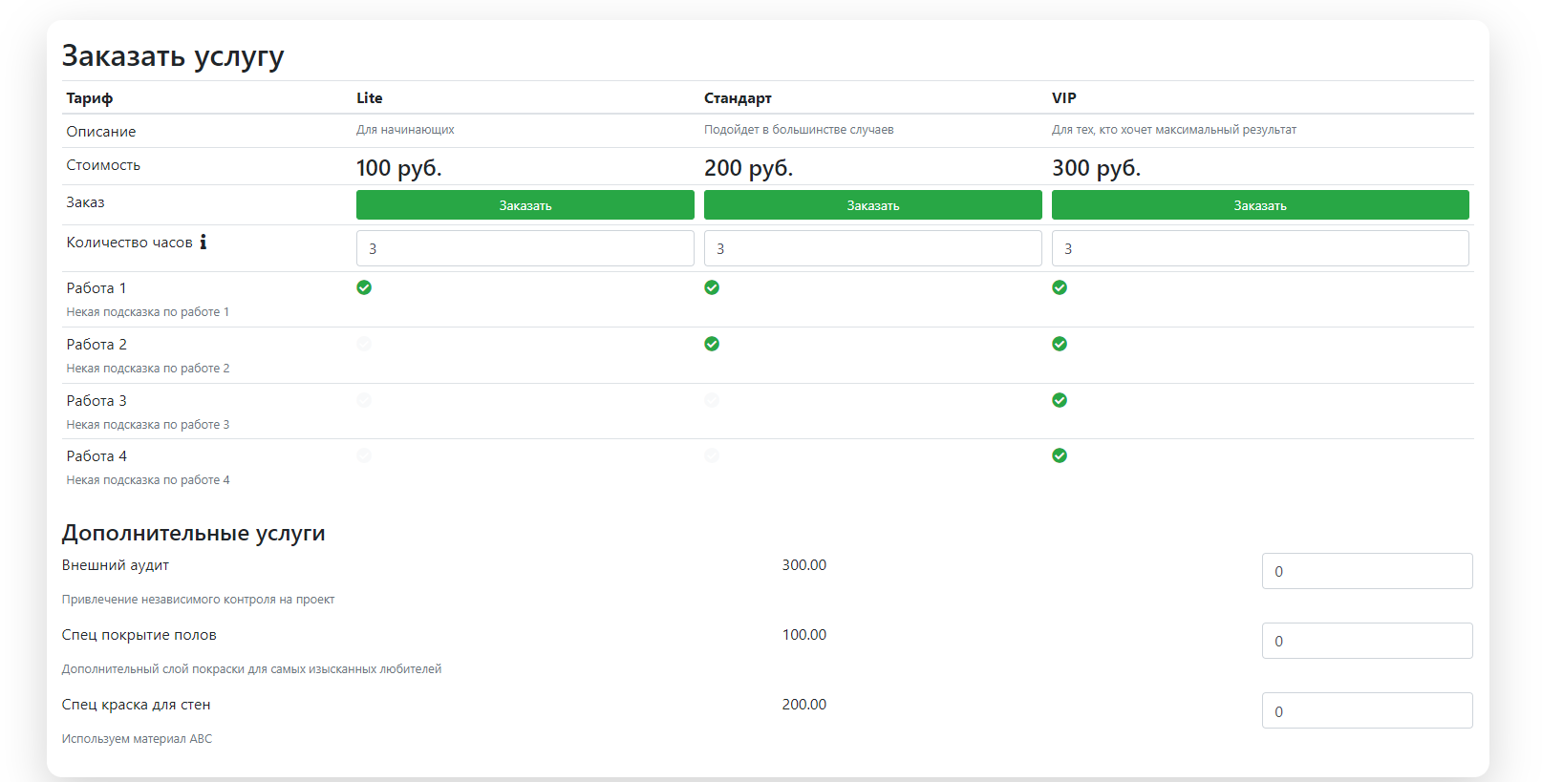Click Работа 1 checkmark in Стандарт column
The height and width of the screenshot is (782, 1542).
tap(712, 287)
